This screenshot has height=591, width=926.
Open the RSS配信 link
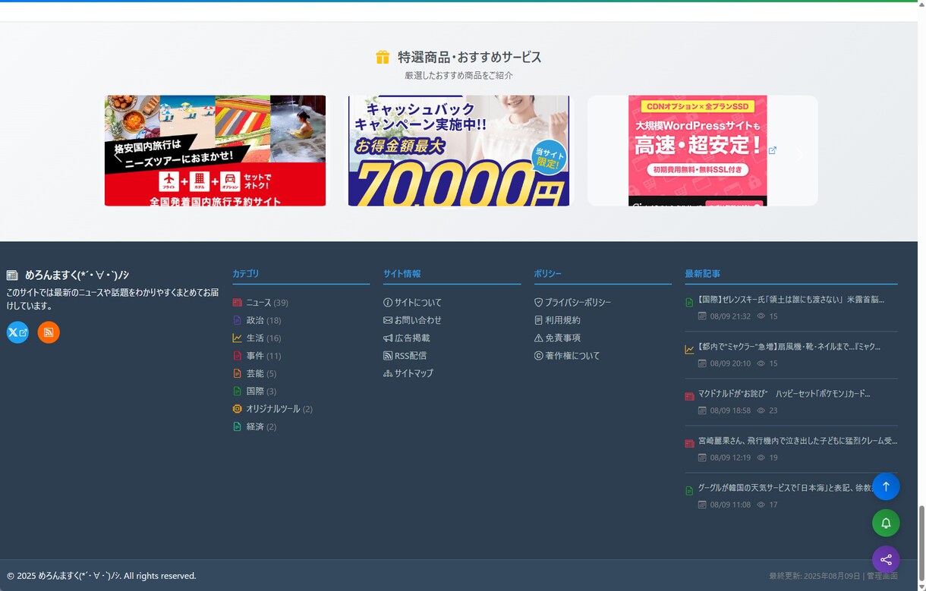click(x=405, y=356)
